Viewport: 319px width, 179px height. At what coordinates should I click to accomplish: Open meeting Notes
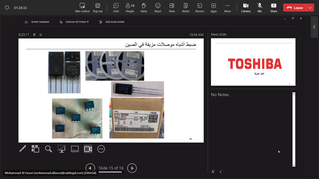click(x=185, y=7)
